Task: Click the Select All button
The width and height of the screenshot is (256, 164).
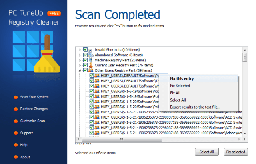Action: pyautogui.click(x=207, y=152)
